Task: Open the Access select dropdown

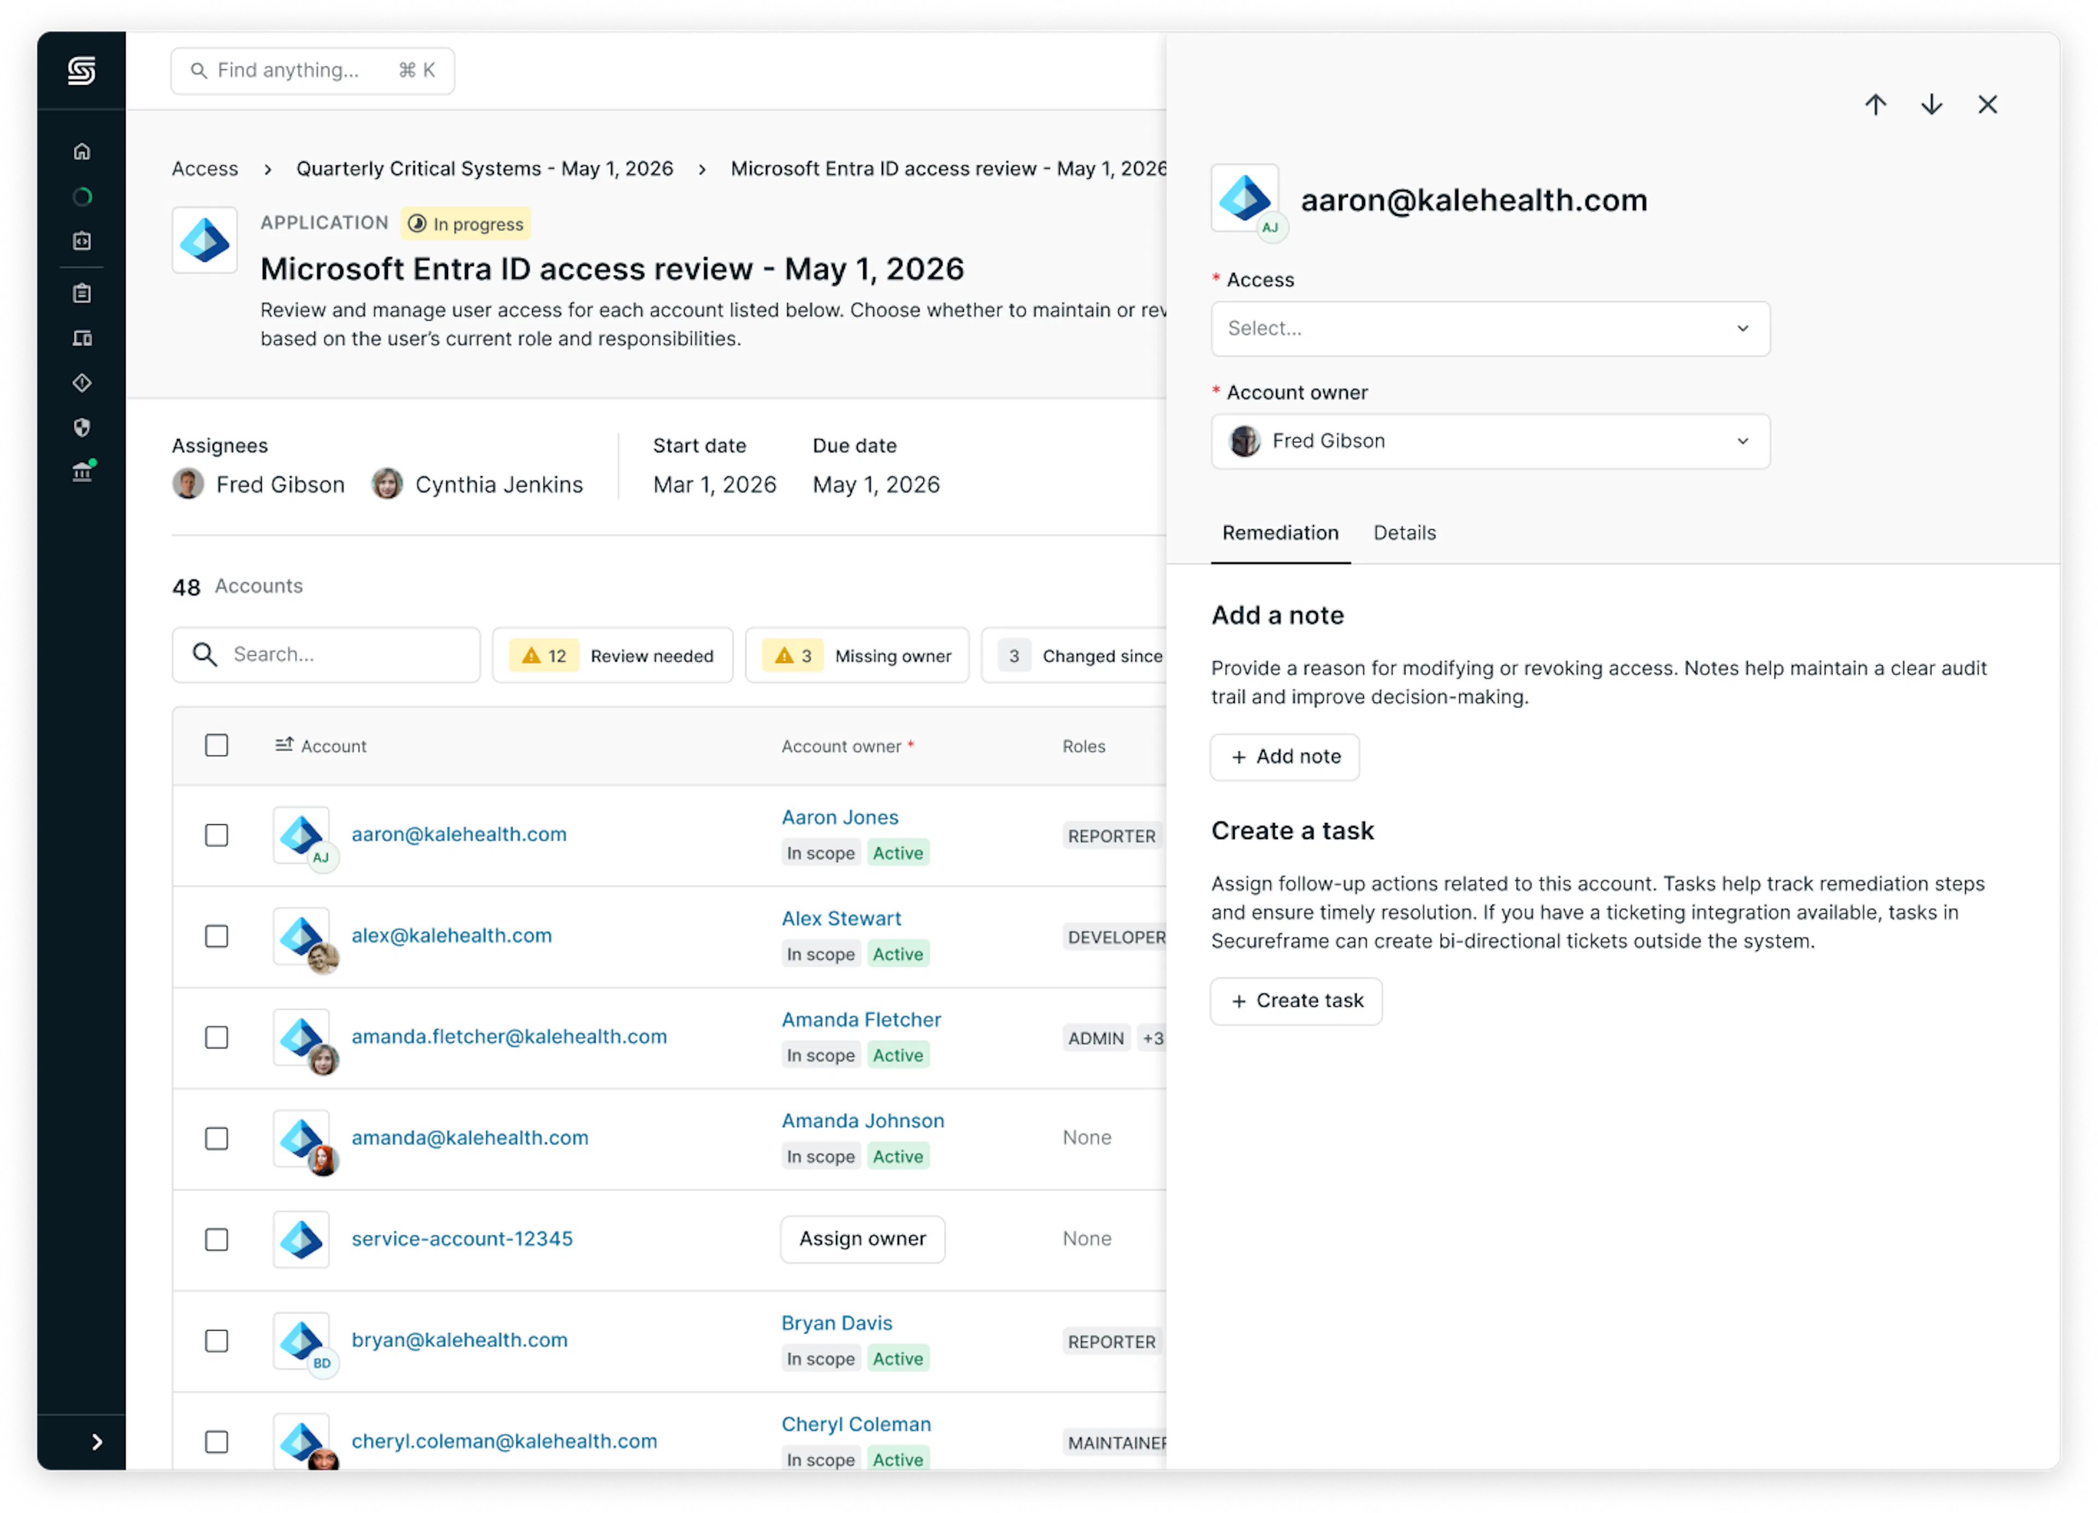Action: click(1490, 328)
